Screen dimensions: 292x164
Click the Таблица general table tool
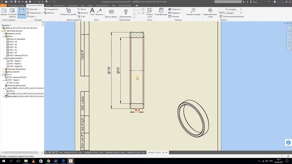click(x=173, y=16)
